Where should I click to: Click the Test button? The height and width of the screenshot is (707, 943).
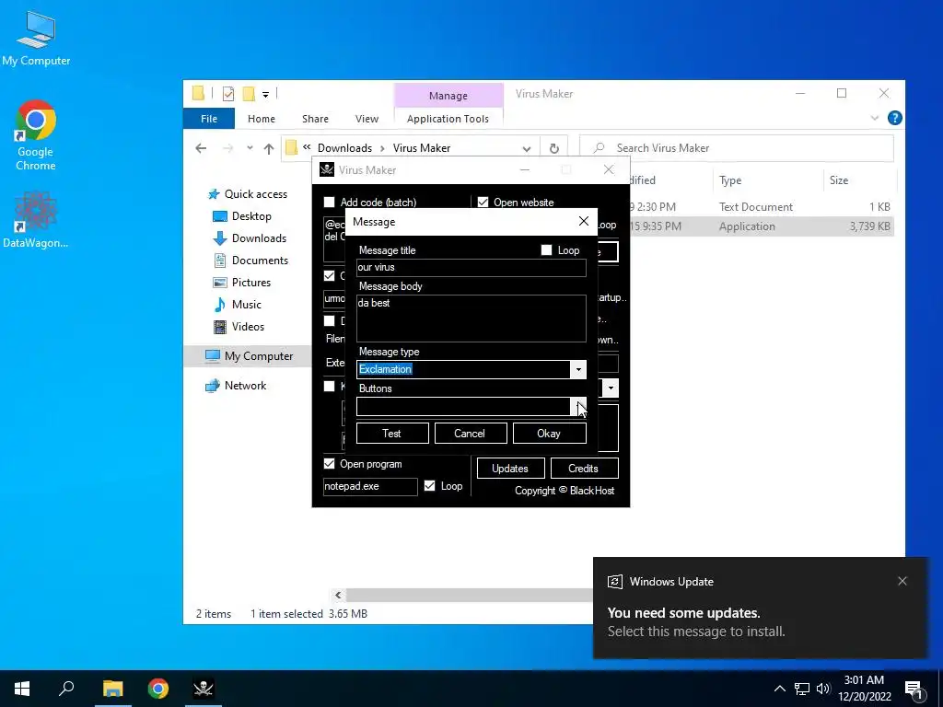click(x=392, y=434)
